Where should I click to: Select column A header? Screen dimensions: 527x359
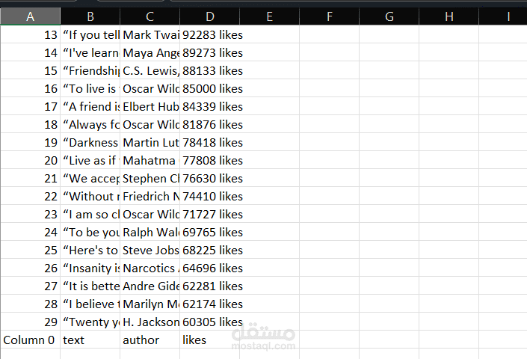pyautogui.click(x=30, y=16)
